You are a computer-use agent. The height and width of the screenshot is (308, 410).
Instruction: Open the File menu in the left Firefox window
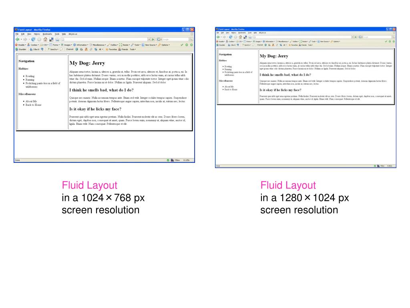coord(17,34)
